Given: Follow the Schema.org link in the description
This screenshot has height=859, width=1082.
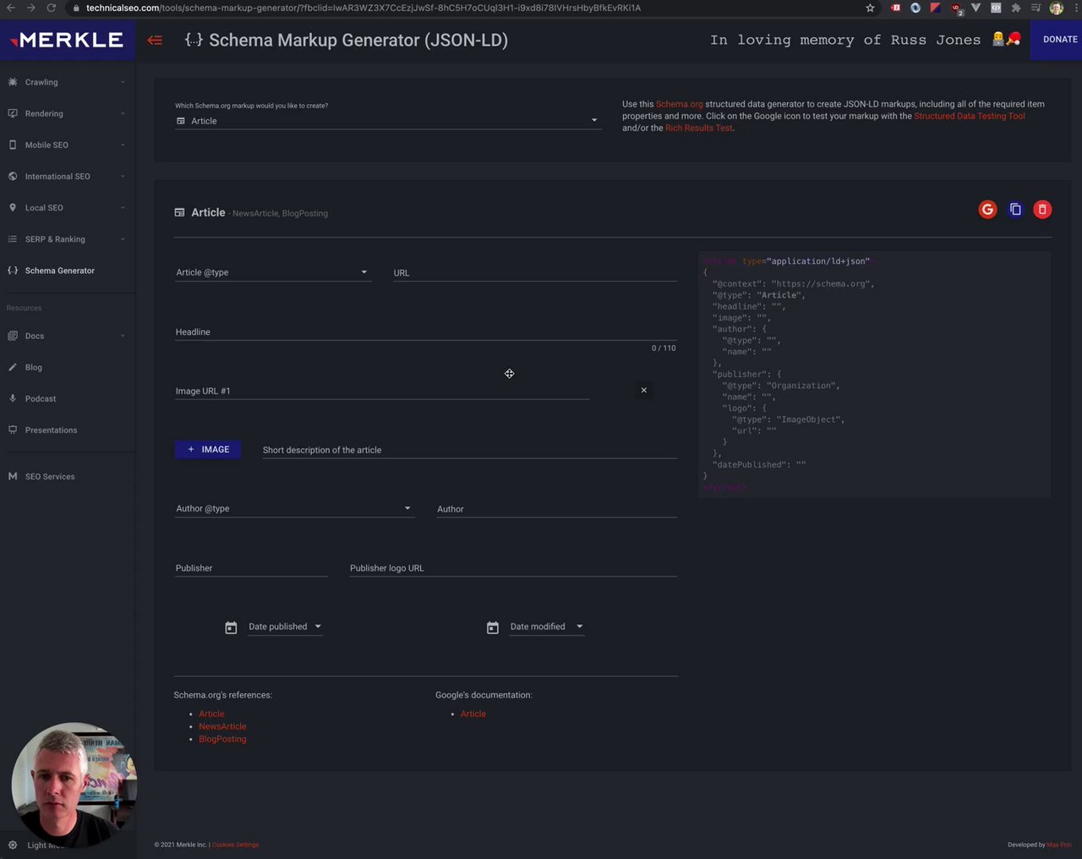Looking at the screenshot, I should coord(680,104).
